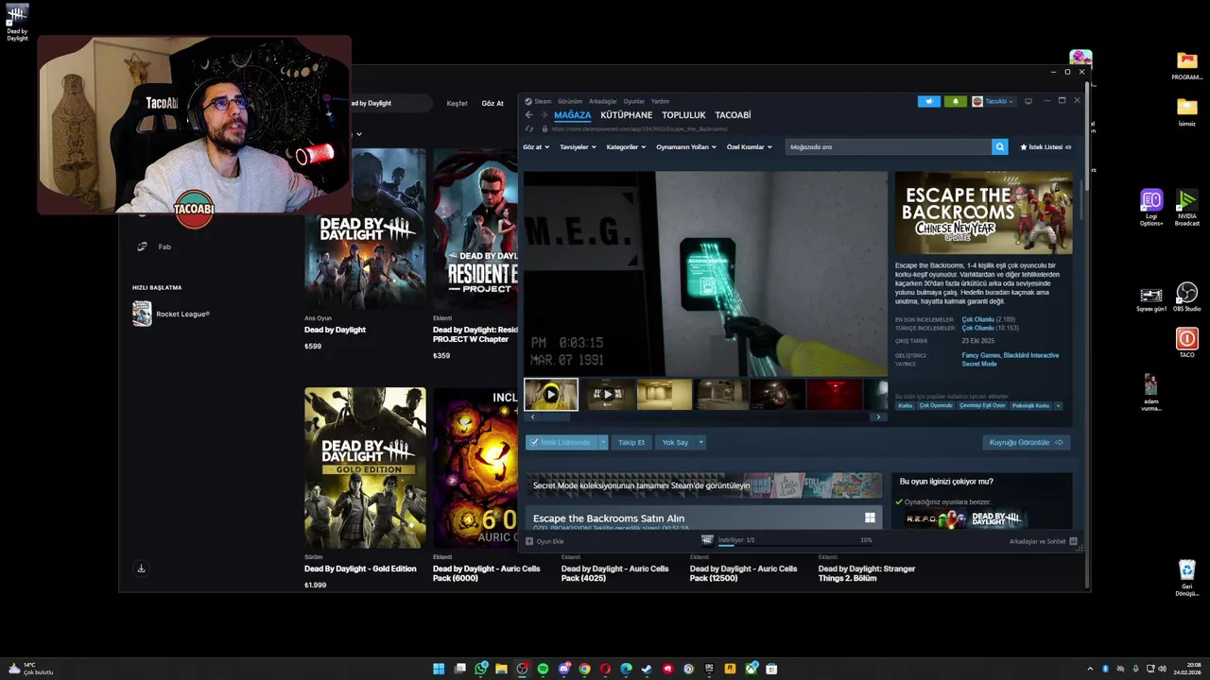Click the Steam forward arrow

point(543,115)
